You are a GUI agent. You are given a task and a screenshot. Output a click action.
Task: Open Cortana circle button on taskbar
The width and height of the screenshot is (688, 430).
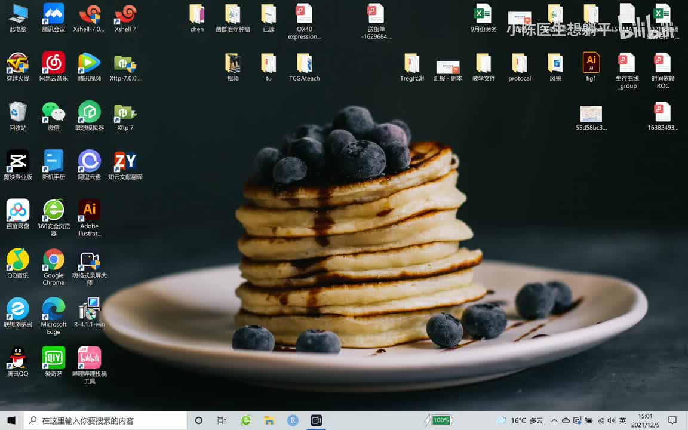(x=199, y=420)
